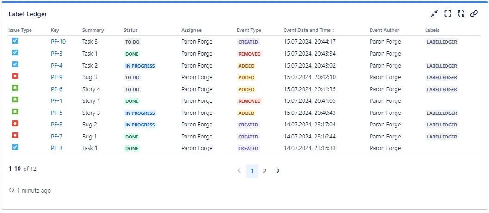Open issue PF-10 link
489x213 pixels.
point(58,42)
